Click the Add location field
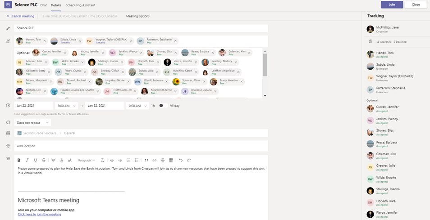Viewport: 430px width, 220px height. pyautogui.click(x=141, y=146)
